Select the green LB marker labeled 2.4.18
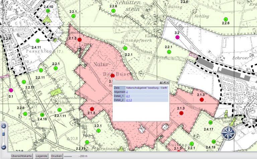Image resolution: width=257 pixels, height=159 pixels. [x=214, y=142]
